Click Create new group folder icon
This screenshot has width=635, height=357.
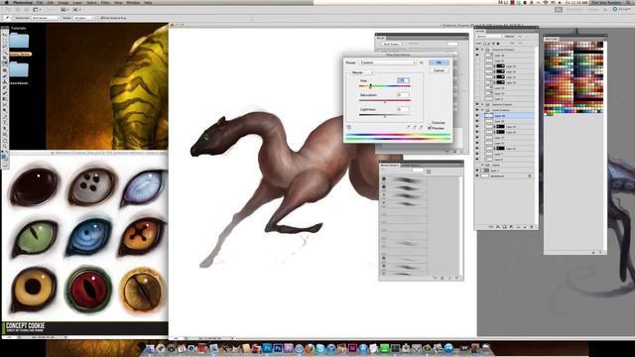(518, 227)
